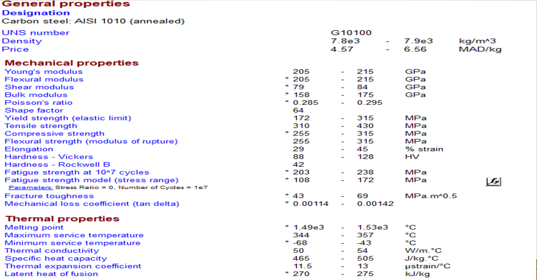Open Maximum service temperature link
This screenshot has width=537, height=280.
[74, 235]
